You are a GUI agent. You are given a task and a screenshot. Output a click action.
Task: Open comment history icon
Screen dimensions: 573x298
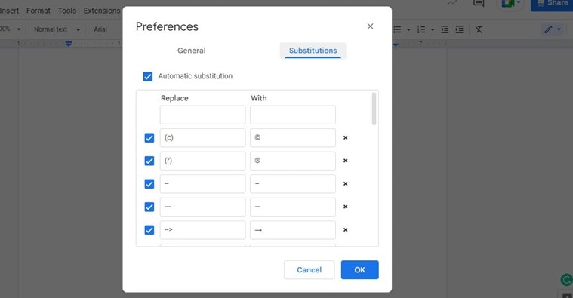coord(479,3)
